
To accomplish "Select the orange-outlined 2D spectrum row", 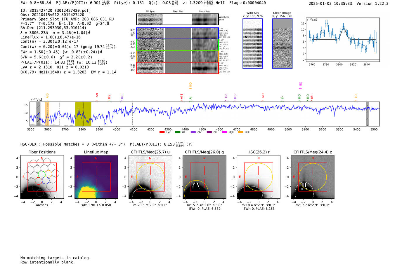I will click(177, 56).
